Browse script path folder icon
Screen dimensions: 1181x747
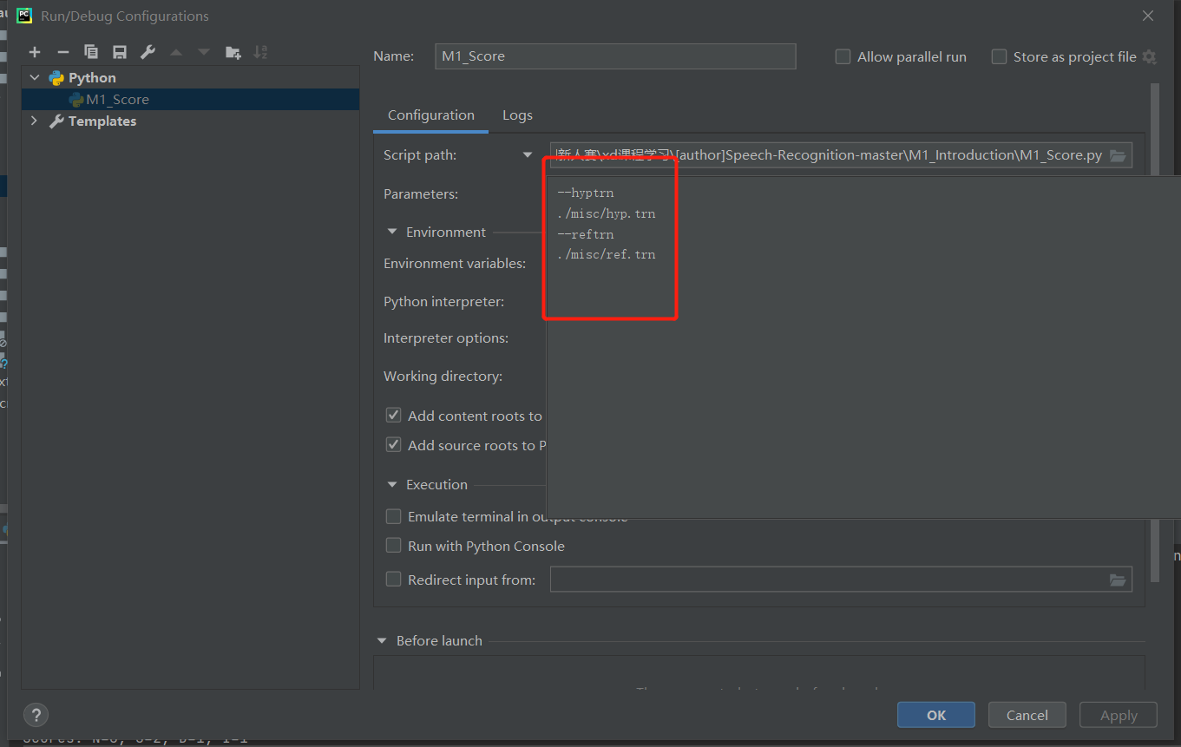pos(1118,155)
